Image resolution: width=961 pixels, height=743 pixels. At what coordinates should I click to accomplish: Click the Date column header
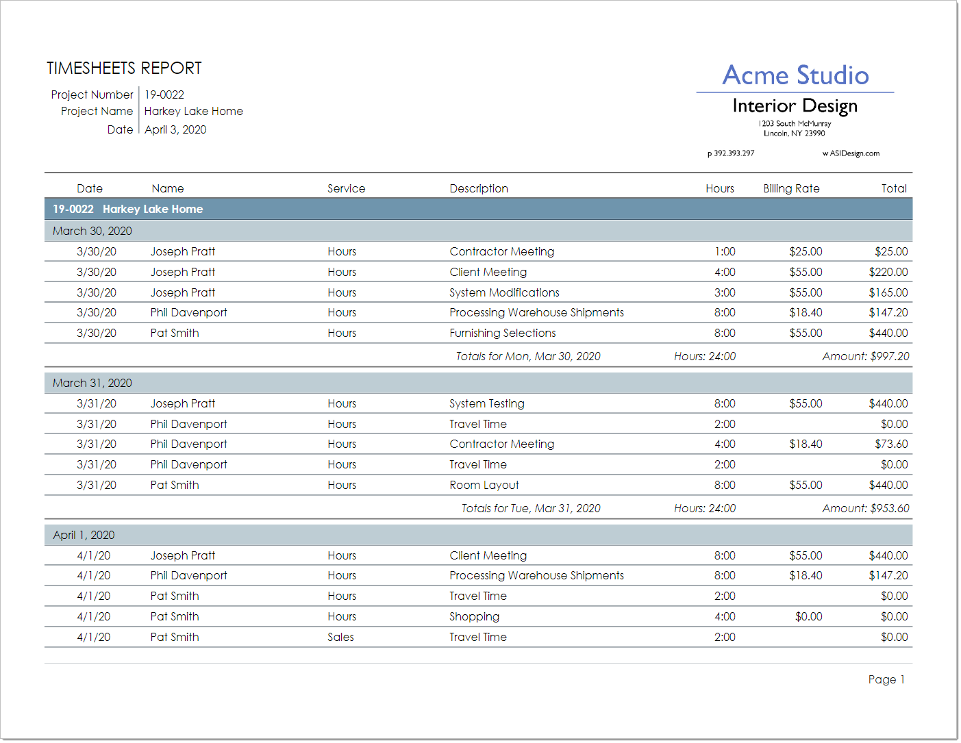(90, 188)
